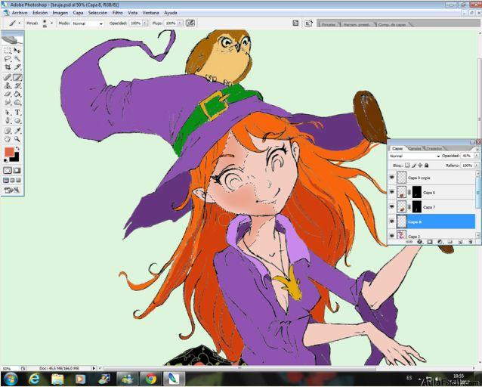Image resolution: width=482 pixels, height=387 pixels.
Task: Switch to Quick Mask mode
Action: (x=17, y=170)
